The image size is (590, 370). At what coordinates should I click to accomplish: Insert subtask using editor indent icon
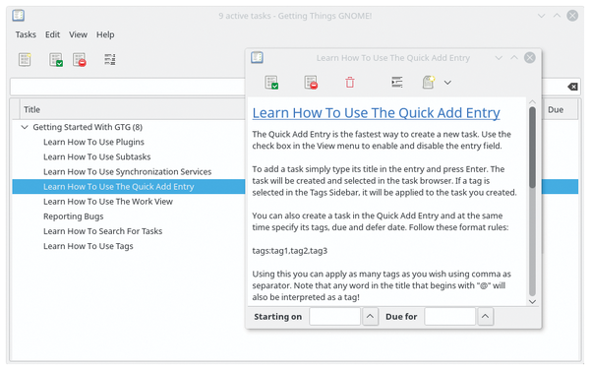point(397,82)
